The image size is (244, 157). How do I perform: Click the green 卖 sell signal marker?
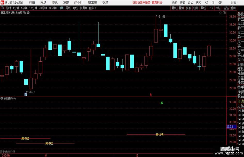pyautogui.click(x=162, y=103)
